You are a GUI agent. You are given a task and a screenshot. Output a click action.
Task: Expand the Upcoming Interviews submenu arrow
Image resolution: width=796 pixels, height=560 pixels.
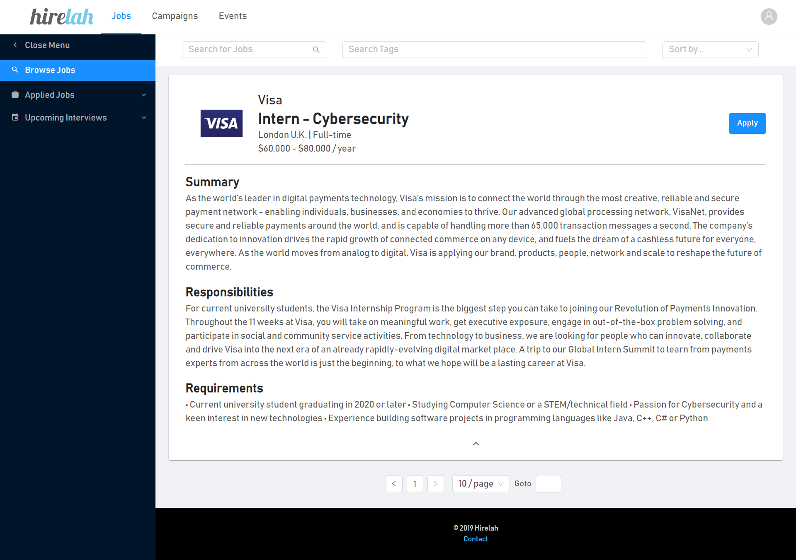point(144,118)
